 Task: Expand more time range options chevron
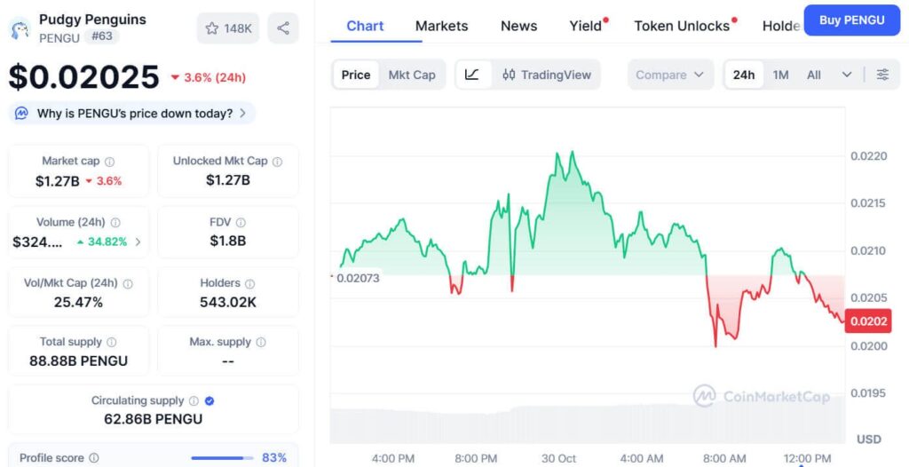pyautogui.click(x=847, y=75)
